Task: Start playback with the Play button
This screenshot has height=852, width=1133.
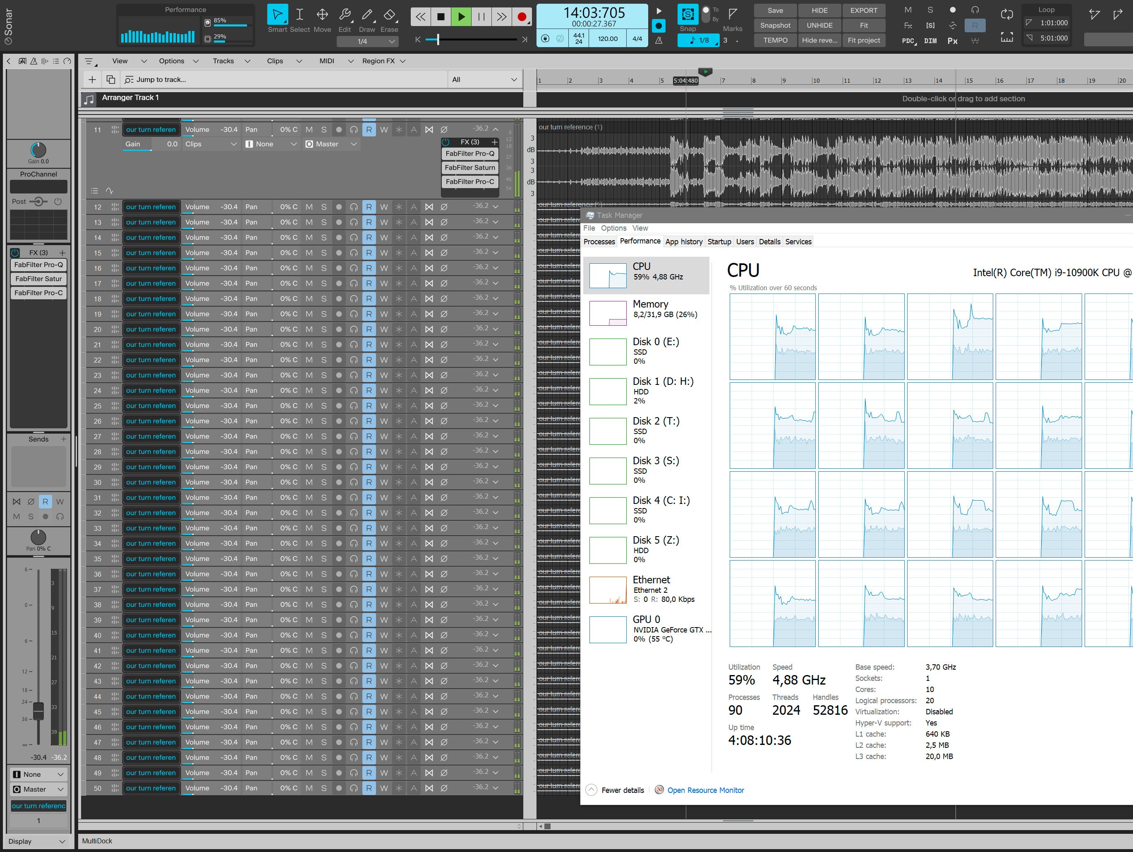Action: [x=461, y=17]
